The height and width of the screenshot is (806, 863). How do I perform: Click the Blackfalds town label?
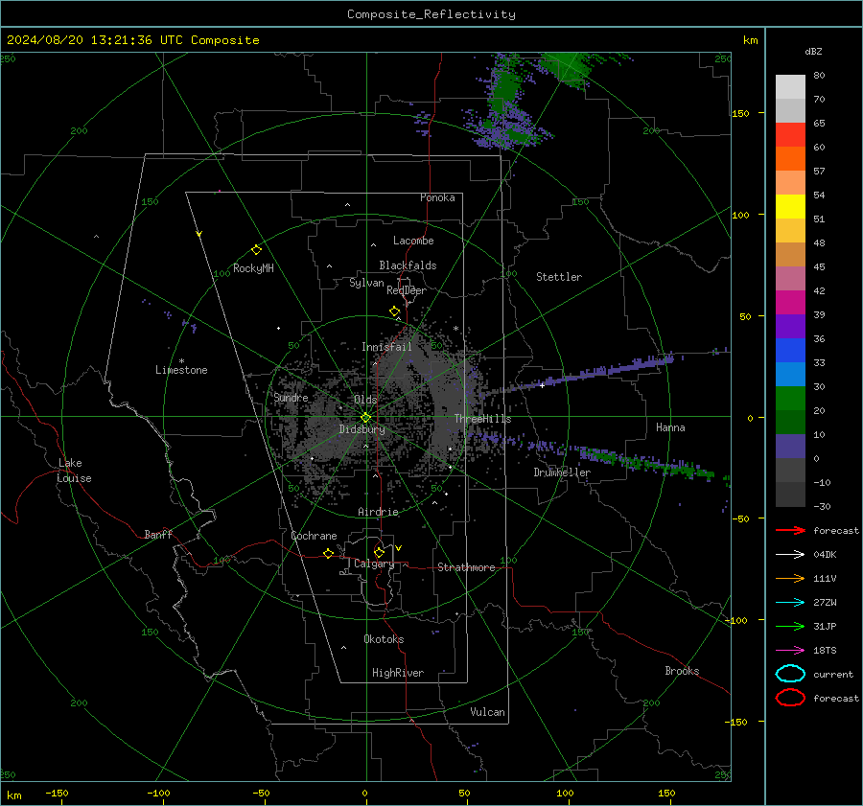(x=408, y=265)
